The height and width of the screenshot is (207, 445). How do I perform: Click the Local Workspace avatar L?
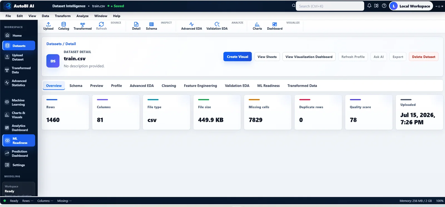click(x=394, y=6)
